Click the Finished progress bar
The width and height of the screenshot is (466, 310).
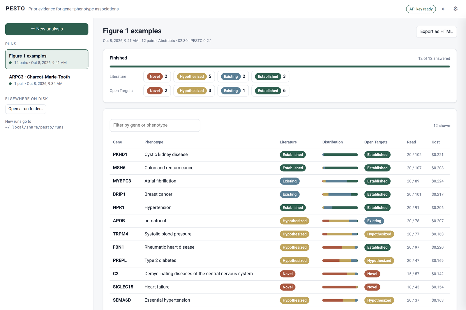point(280,67)
